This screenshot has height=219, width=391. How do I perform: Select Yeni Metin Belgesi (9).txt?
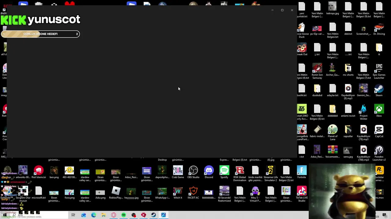click(x=364, y=10)
